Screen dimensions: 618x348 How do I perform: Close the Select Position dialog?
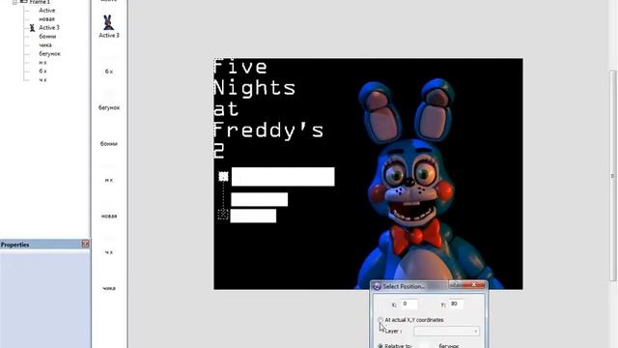(x=474, y=285)
